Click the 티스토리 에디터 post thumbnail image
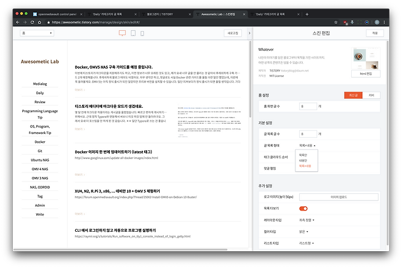Image resolution: width=402 pixels, height=268 pixels. [209, 121]
